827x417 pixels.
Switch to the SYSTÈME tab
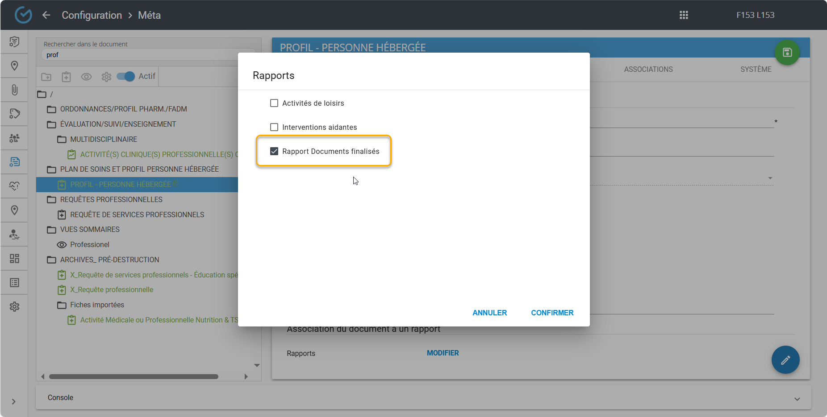(x=756, y=69)
